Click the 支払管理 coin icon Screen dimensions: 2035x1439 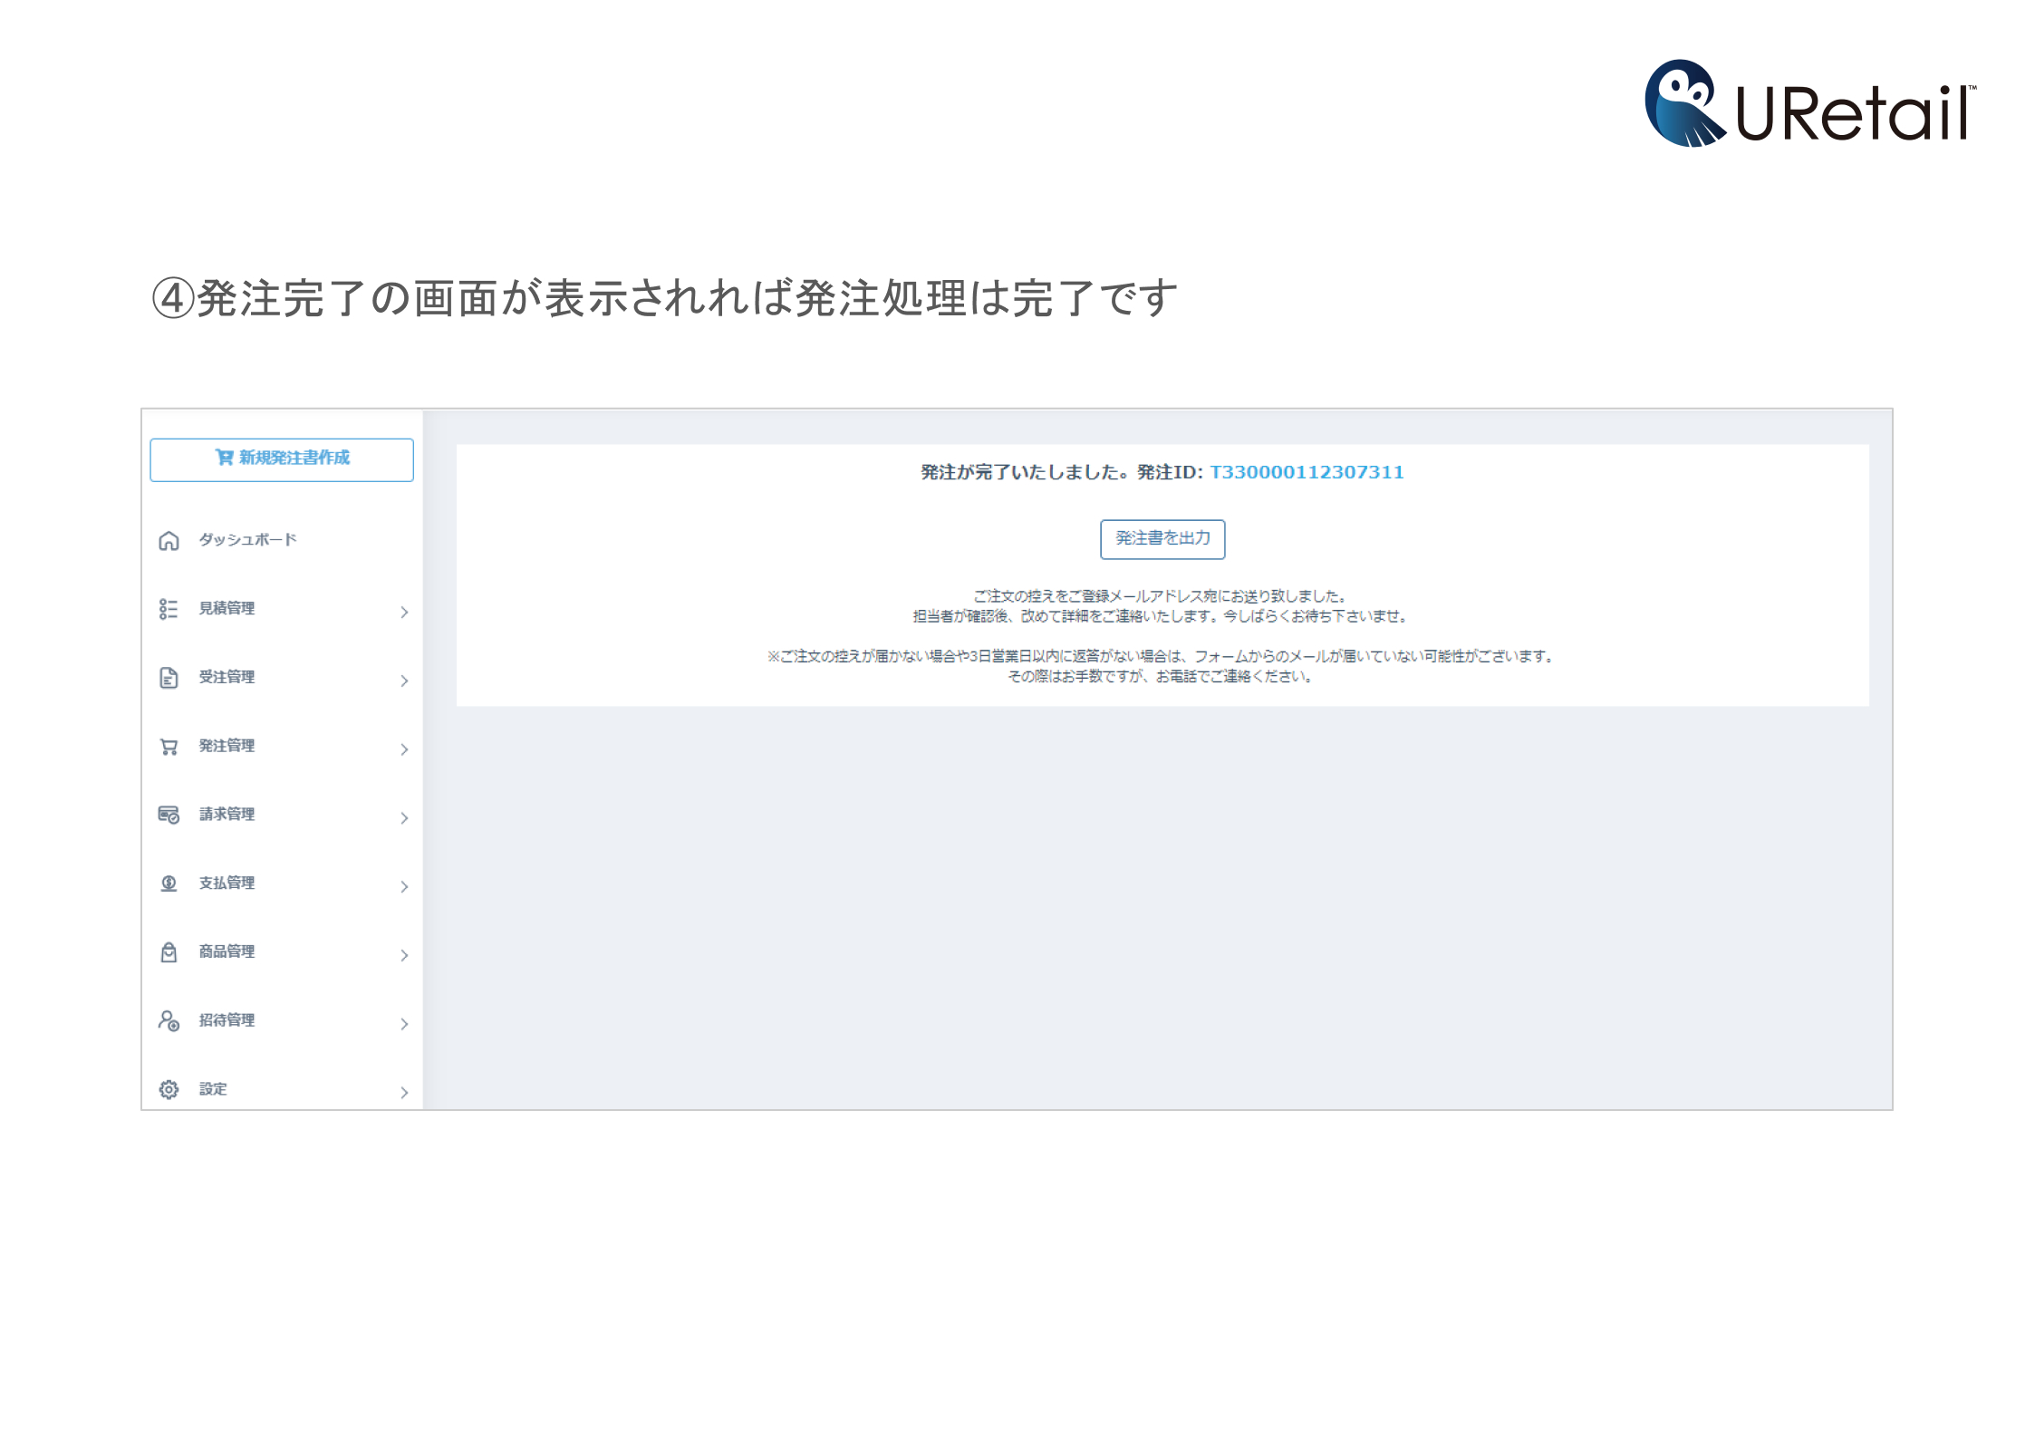[x=169, y=884]
